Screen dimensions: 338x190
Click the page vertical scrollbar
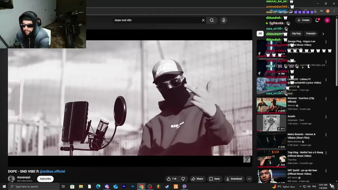tap(336, 53)
